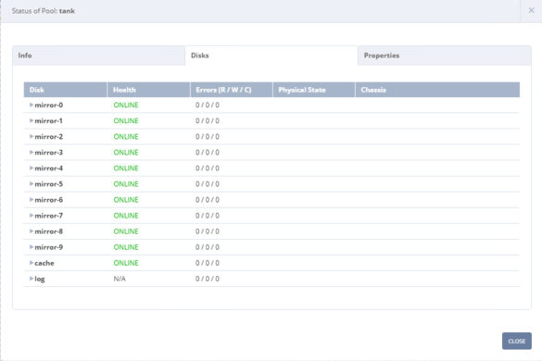
Task: Expand the mirror-6 triangle
Action: [x=32, y=200]
